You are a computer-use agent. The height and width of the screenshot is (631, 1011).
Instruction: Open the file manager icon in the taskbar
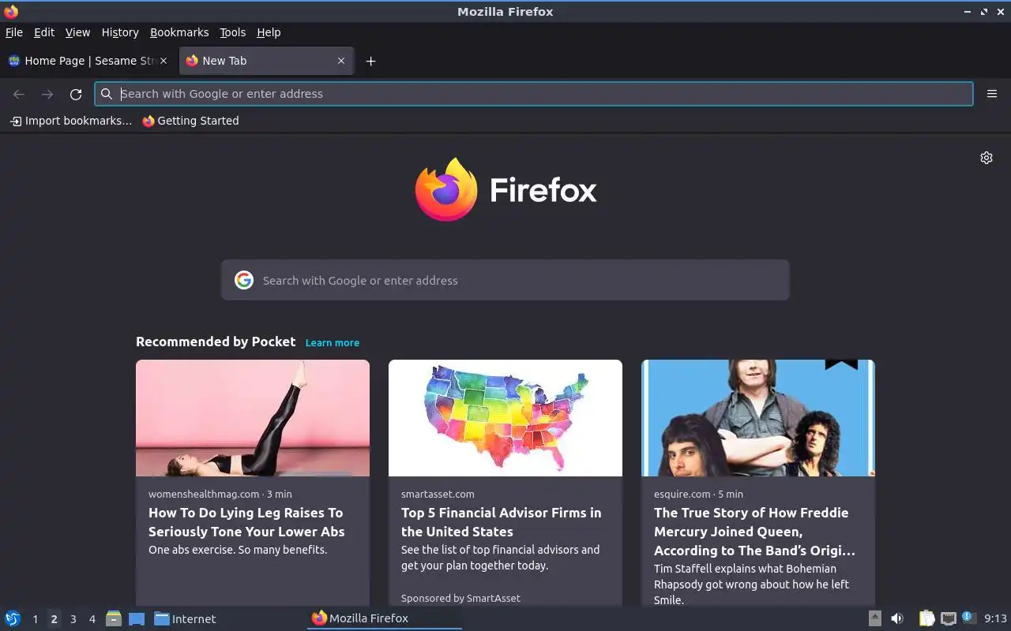pos(114,618)
